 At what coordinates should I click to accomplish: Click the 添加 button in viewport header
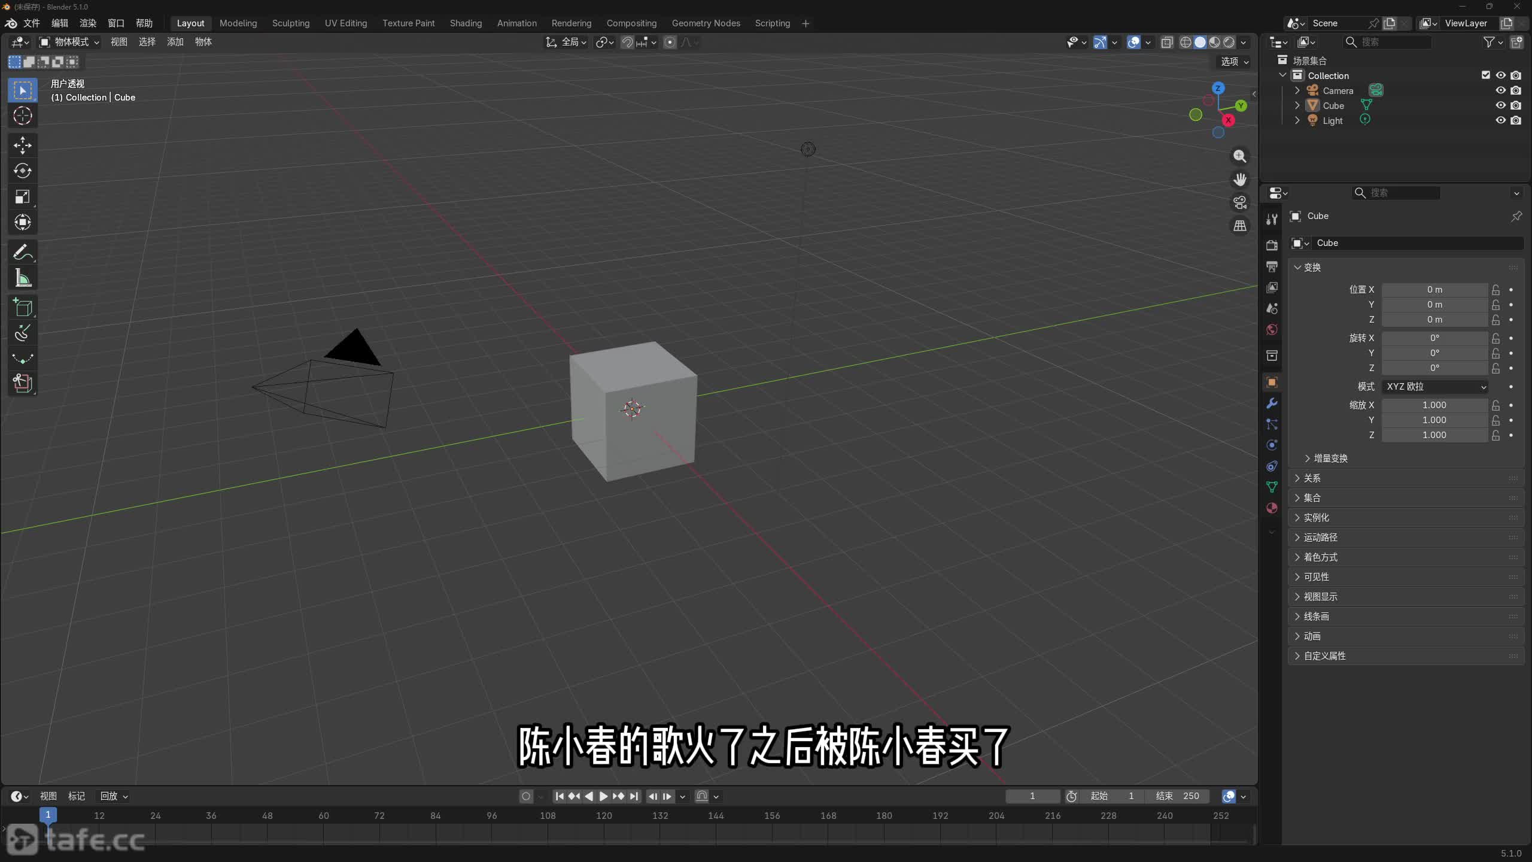click(175, 42)
